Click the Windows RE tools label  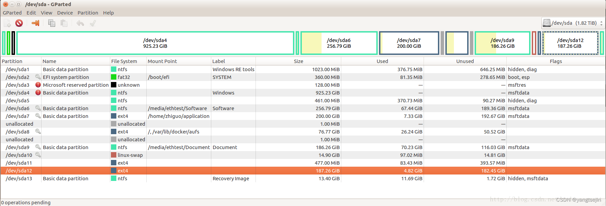point(233,69)
